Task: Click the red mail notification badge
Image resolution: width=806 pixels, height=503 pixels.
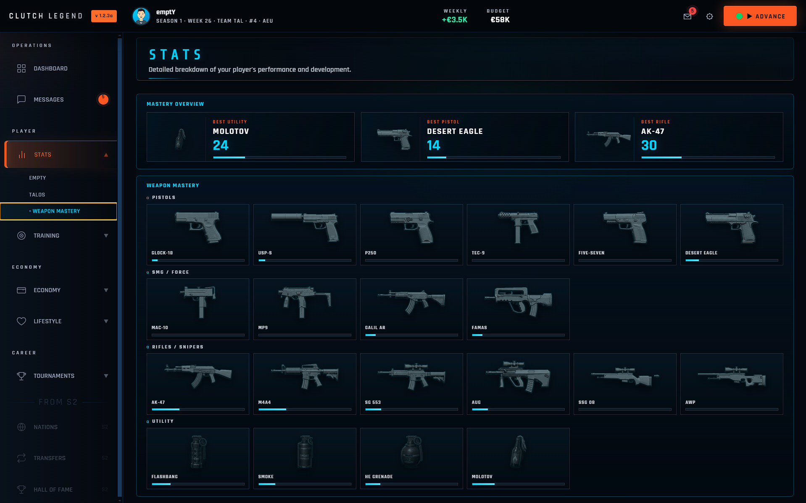Action: click(692, 10)
